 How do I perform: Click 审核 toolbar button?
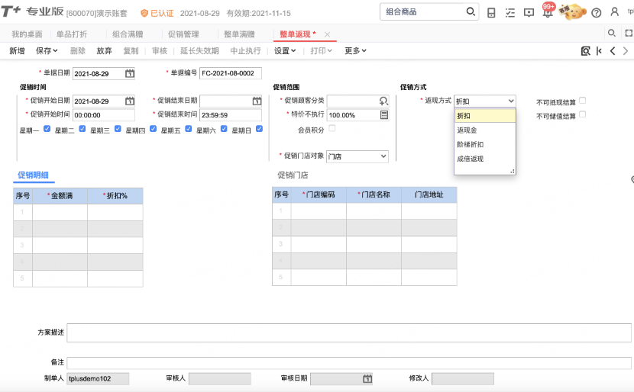coord(160,51)
